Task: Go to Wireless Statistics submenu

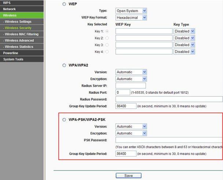Action: [22, 47]
